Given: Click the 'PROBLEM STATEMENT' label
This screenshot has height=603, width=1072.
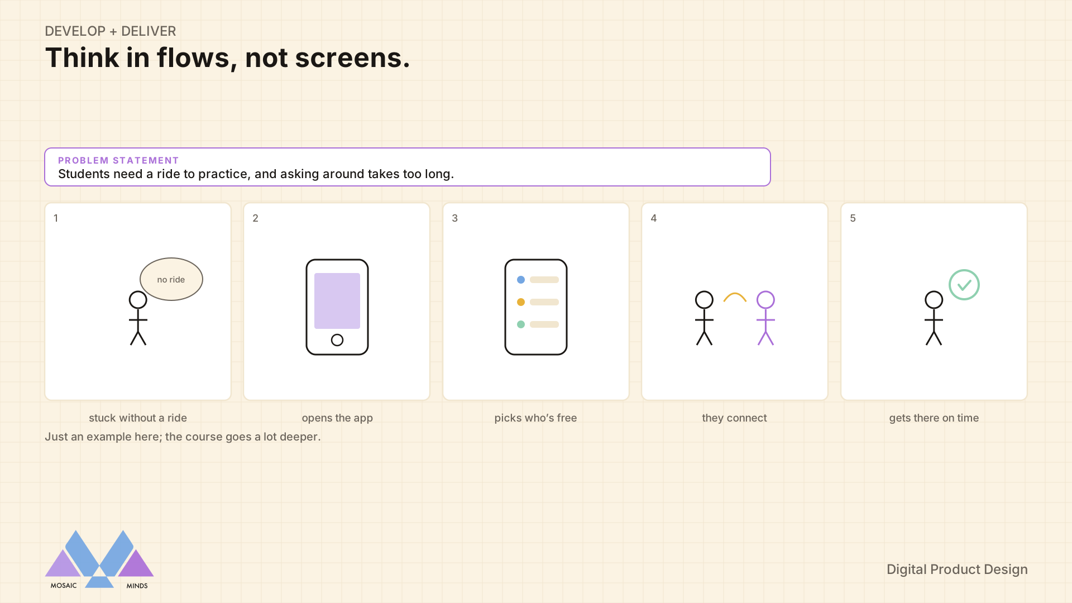Looking at the screenshot, I should pyautogui.click(x=118, y=160).
